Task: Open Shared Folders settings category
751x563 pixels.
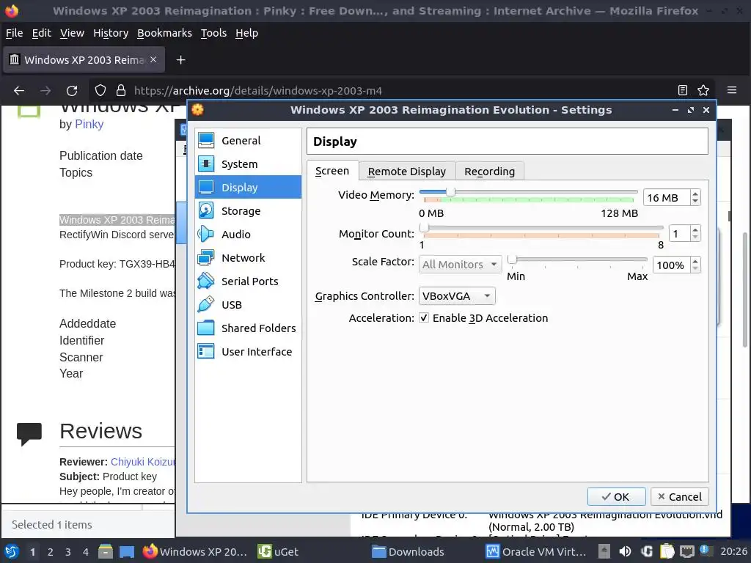Action: (248, 328)
